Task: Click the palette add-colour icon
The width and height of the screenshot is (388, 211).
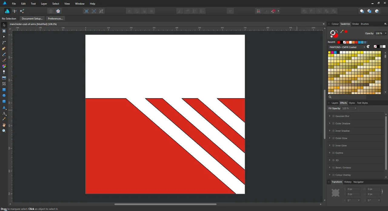Action: (368, 47)
